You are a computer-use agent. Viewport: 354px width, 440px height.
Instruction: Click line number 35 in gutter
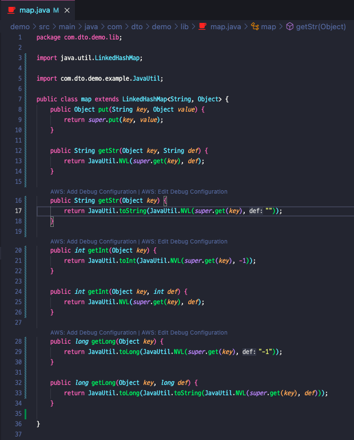[x=18, y=413]
